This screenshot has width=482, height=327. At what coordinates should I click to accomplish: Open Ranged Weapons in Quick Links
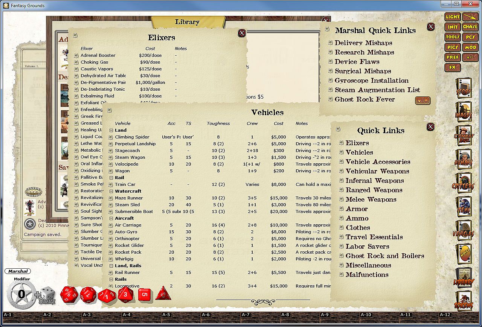coord(374,190)
